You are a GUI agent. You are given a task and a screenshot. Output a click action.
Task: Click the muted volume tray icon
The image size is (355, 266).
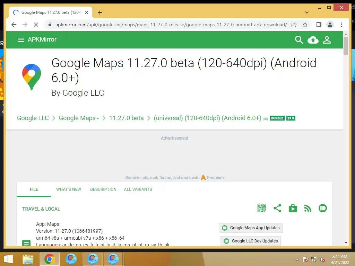pos(322,259)
